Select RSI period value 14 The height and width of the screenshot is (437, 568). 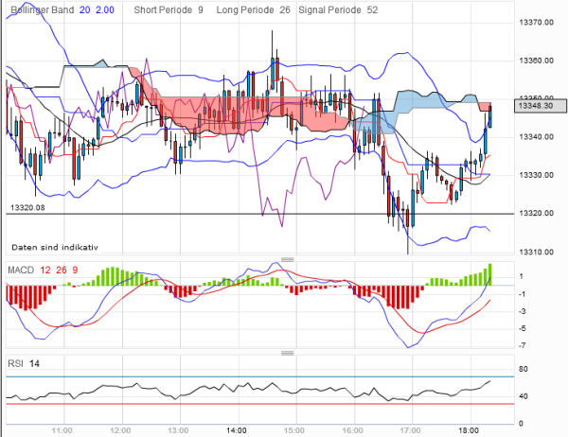[34, 363]
